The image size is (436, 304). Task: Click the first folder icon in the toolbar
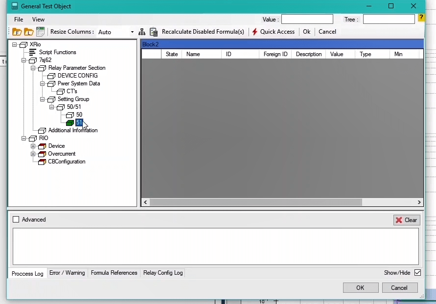click(17, 32)
